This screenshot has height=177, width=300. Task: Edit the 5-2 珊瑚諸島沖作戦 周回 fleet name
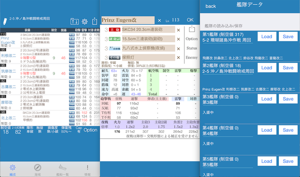tap(227, 40)
